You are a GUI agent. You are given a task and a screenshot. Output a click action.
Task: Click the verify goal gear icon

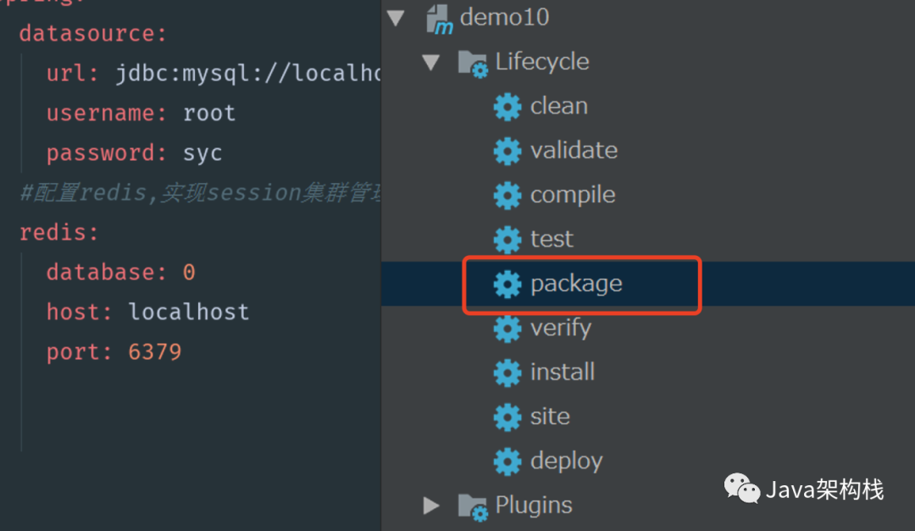point(507,328)
